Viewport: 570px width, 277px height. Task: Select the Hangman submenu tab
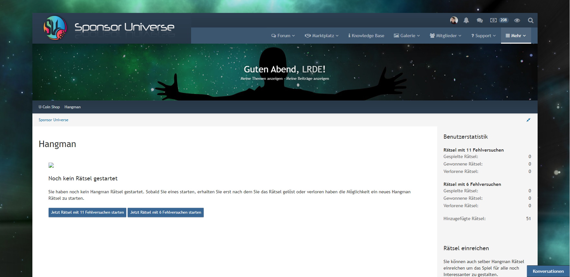[x=73, y=107]
